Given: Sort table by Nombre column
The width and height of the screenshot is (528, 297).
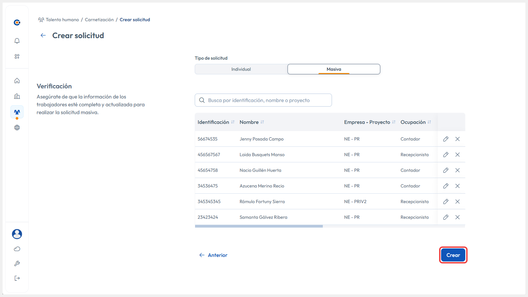Looking at the screenshot, I should (262, 122).
